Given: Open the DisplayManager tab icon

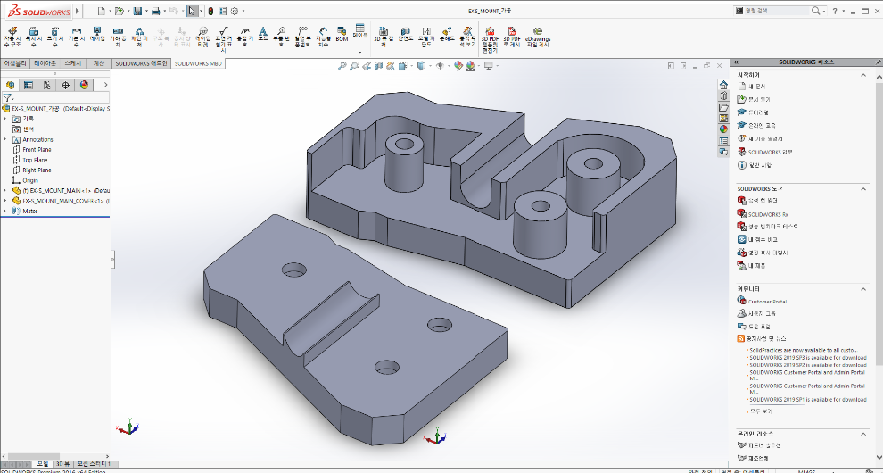Looking at the screenshot, I should pos(84,85).
